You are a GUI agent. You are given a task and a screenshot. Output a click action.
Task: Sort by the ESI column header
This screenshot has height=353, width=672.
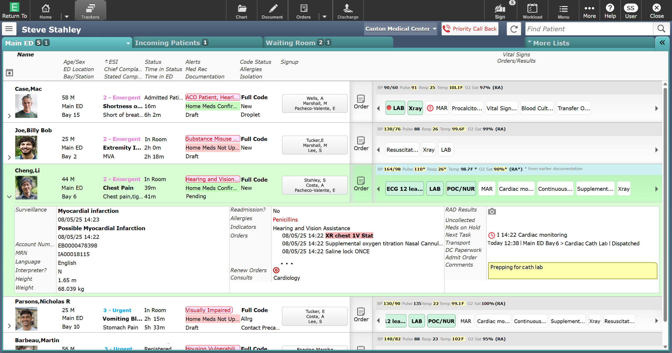[111, 62]
